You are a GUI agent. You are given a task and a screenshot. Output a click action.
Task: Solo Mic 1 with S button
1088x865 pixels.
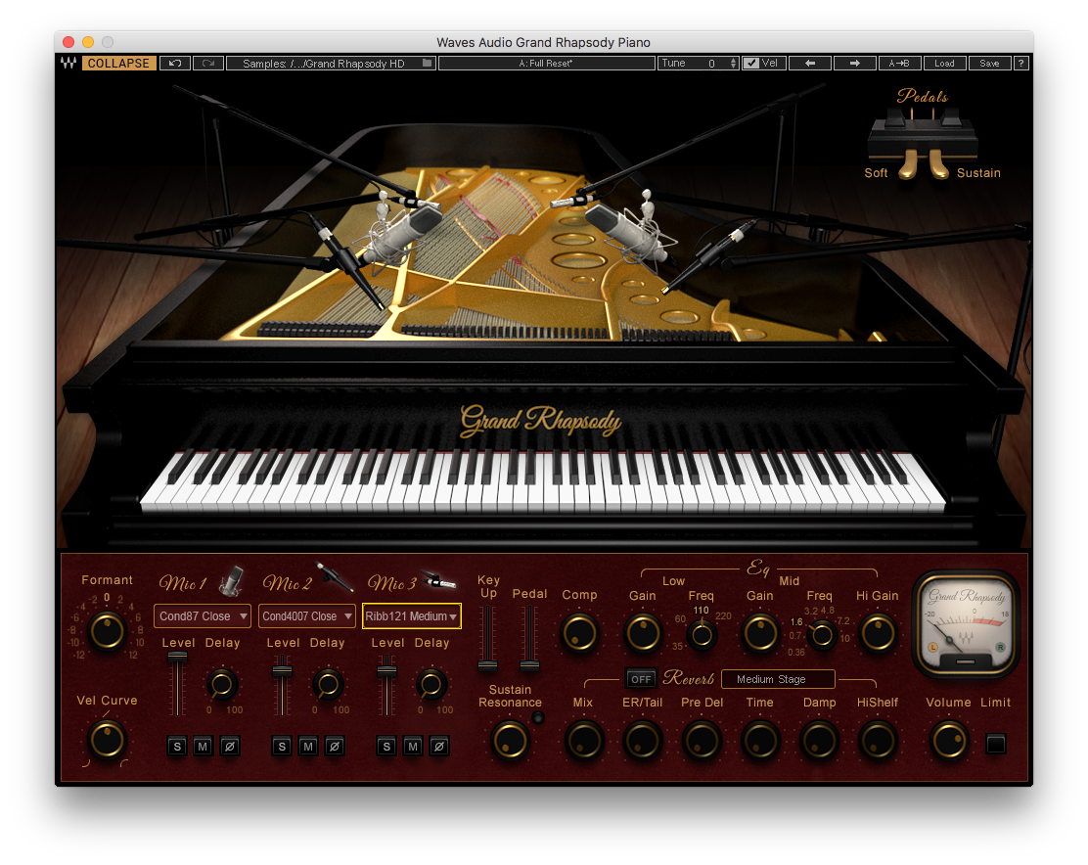coord(177,747)
